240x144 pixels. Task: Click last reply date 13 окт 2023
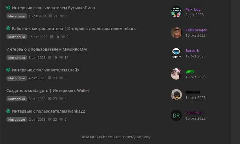click(x=195, y=77)
